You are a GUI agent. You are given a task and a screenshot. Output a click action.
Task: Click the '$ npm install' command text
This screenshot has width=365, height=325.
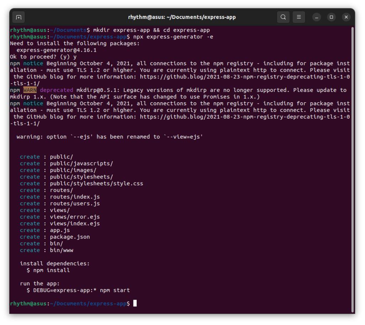coord(48,270)
